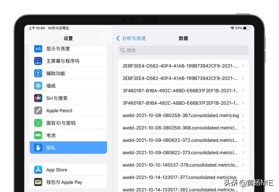Open Apple Pencil settings icon

click(38, 110)
